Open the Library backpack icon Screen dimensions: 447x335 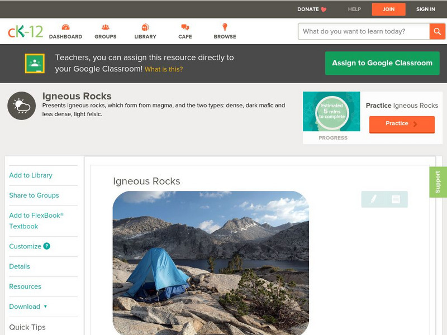point(145,27)
